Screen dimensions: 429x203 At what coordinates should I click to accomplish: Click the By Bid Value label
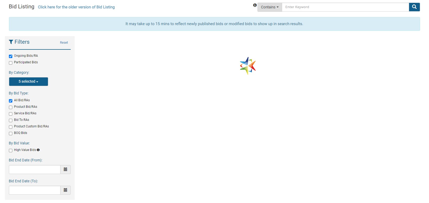pos(19,143)
